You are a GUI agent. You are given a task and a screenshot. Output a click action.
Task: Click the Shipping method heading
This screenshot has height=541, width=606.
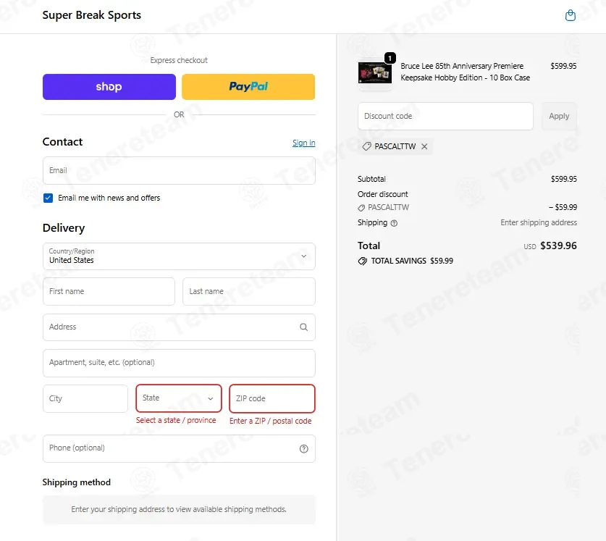coord(77,482)
